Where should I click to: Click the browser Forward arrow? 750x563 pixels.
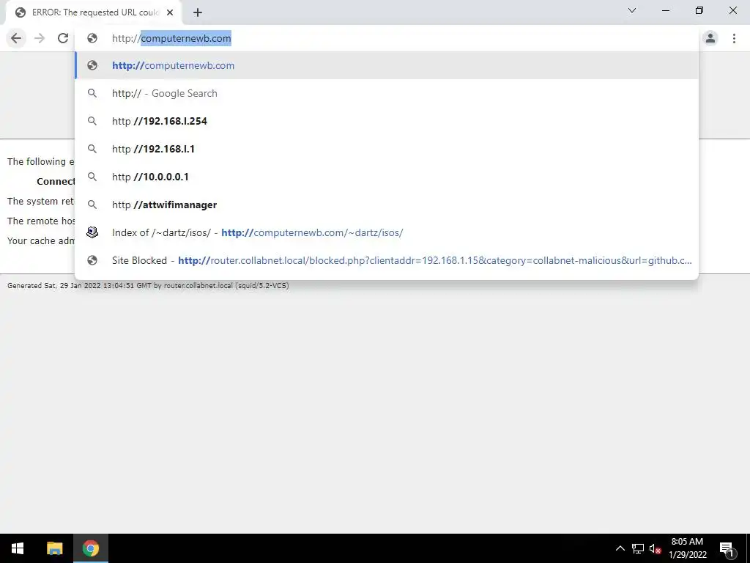click(40, 38)
